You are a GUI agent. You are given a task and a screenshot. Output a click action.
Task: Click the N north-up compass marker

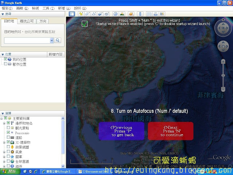click(223, 20)
